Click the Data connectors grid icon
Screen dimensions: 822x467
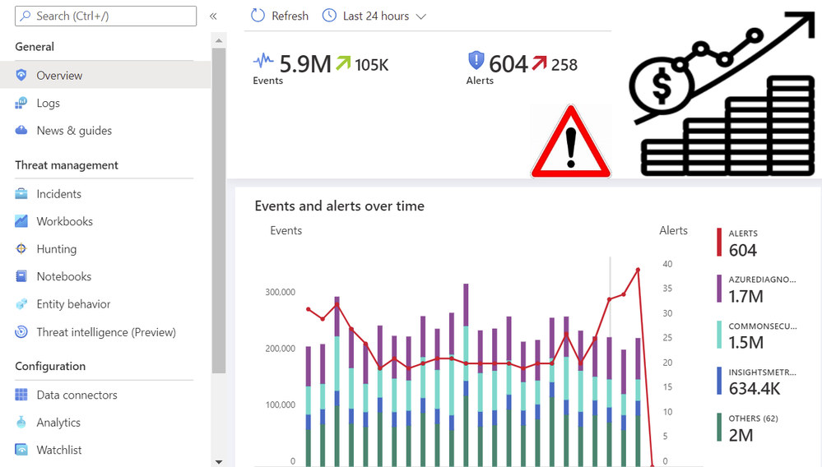click(21, 395)
